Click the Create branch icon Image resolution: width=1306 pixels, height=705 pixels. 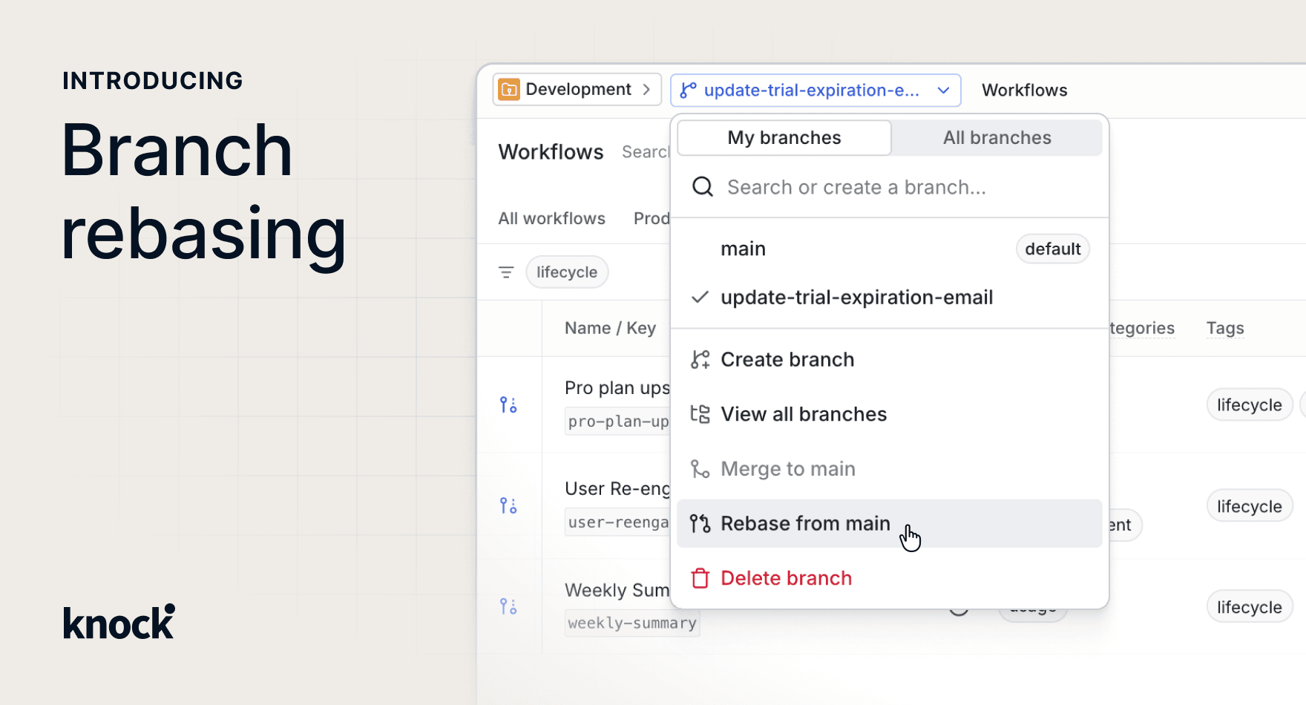(700, 360)
